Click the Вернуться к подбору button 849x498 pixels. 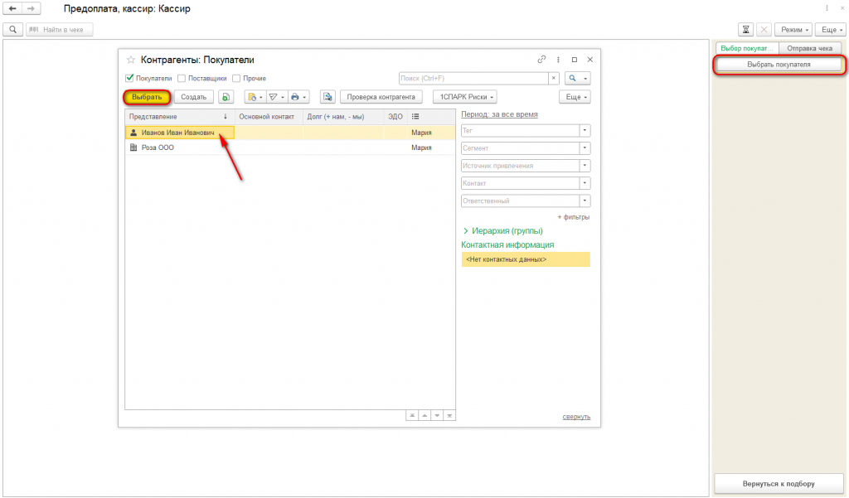click(x=779, y=484)
